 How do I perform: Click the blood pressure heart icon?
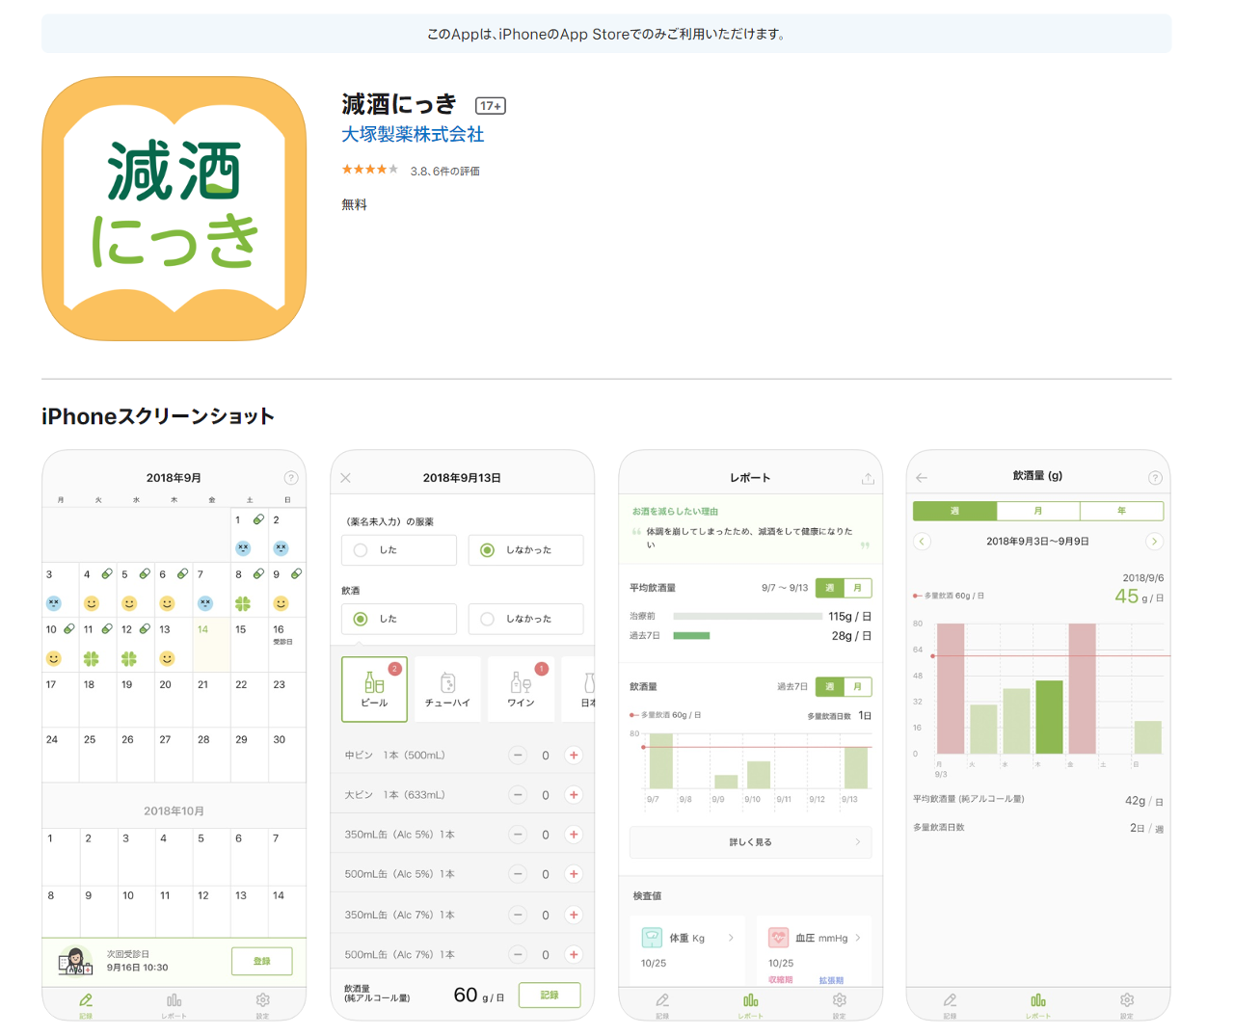point(779,938)
